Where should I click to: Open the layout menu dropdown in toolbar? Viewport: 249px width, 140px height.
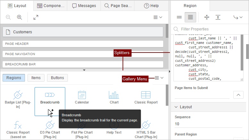[158, 17]
